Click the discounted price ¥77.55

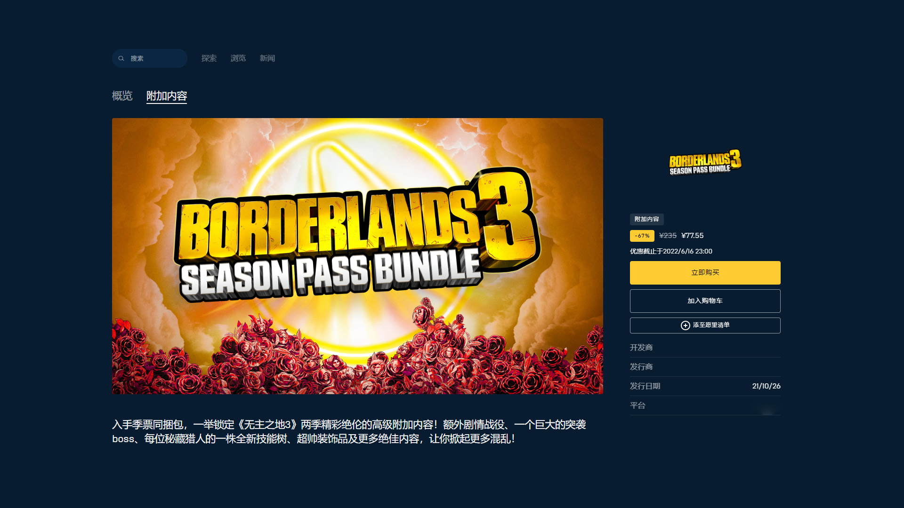[x=692, y=236]
